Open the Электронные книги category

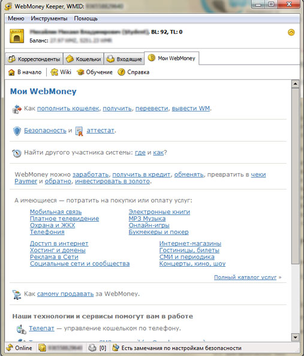[x=159, y=212]
